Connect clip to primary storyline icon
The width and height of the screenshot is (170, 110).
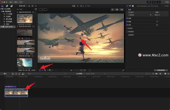coord(13,74)
